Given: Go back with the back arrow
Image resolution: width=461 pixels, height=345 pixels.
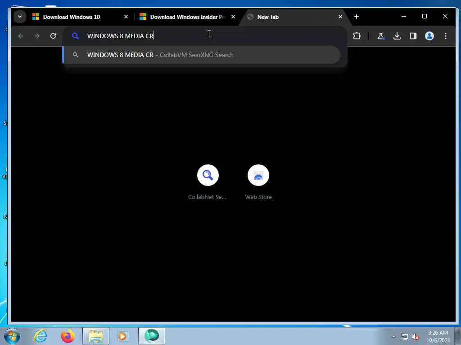Looking at the screenshot, I should coord(21,36).
